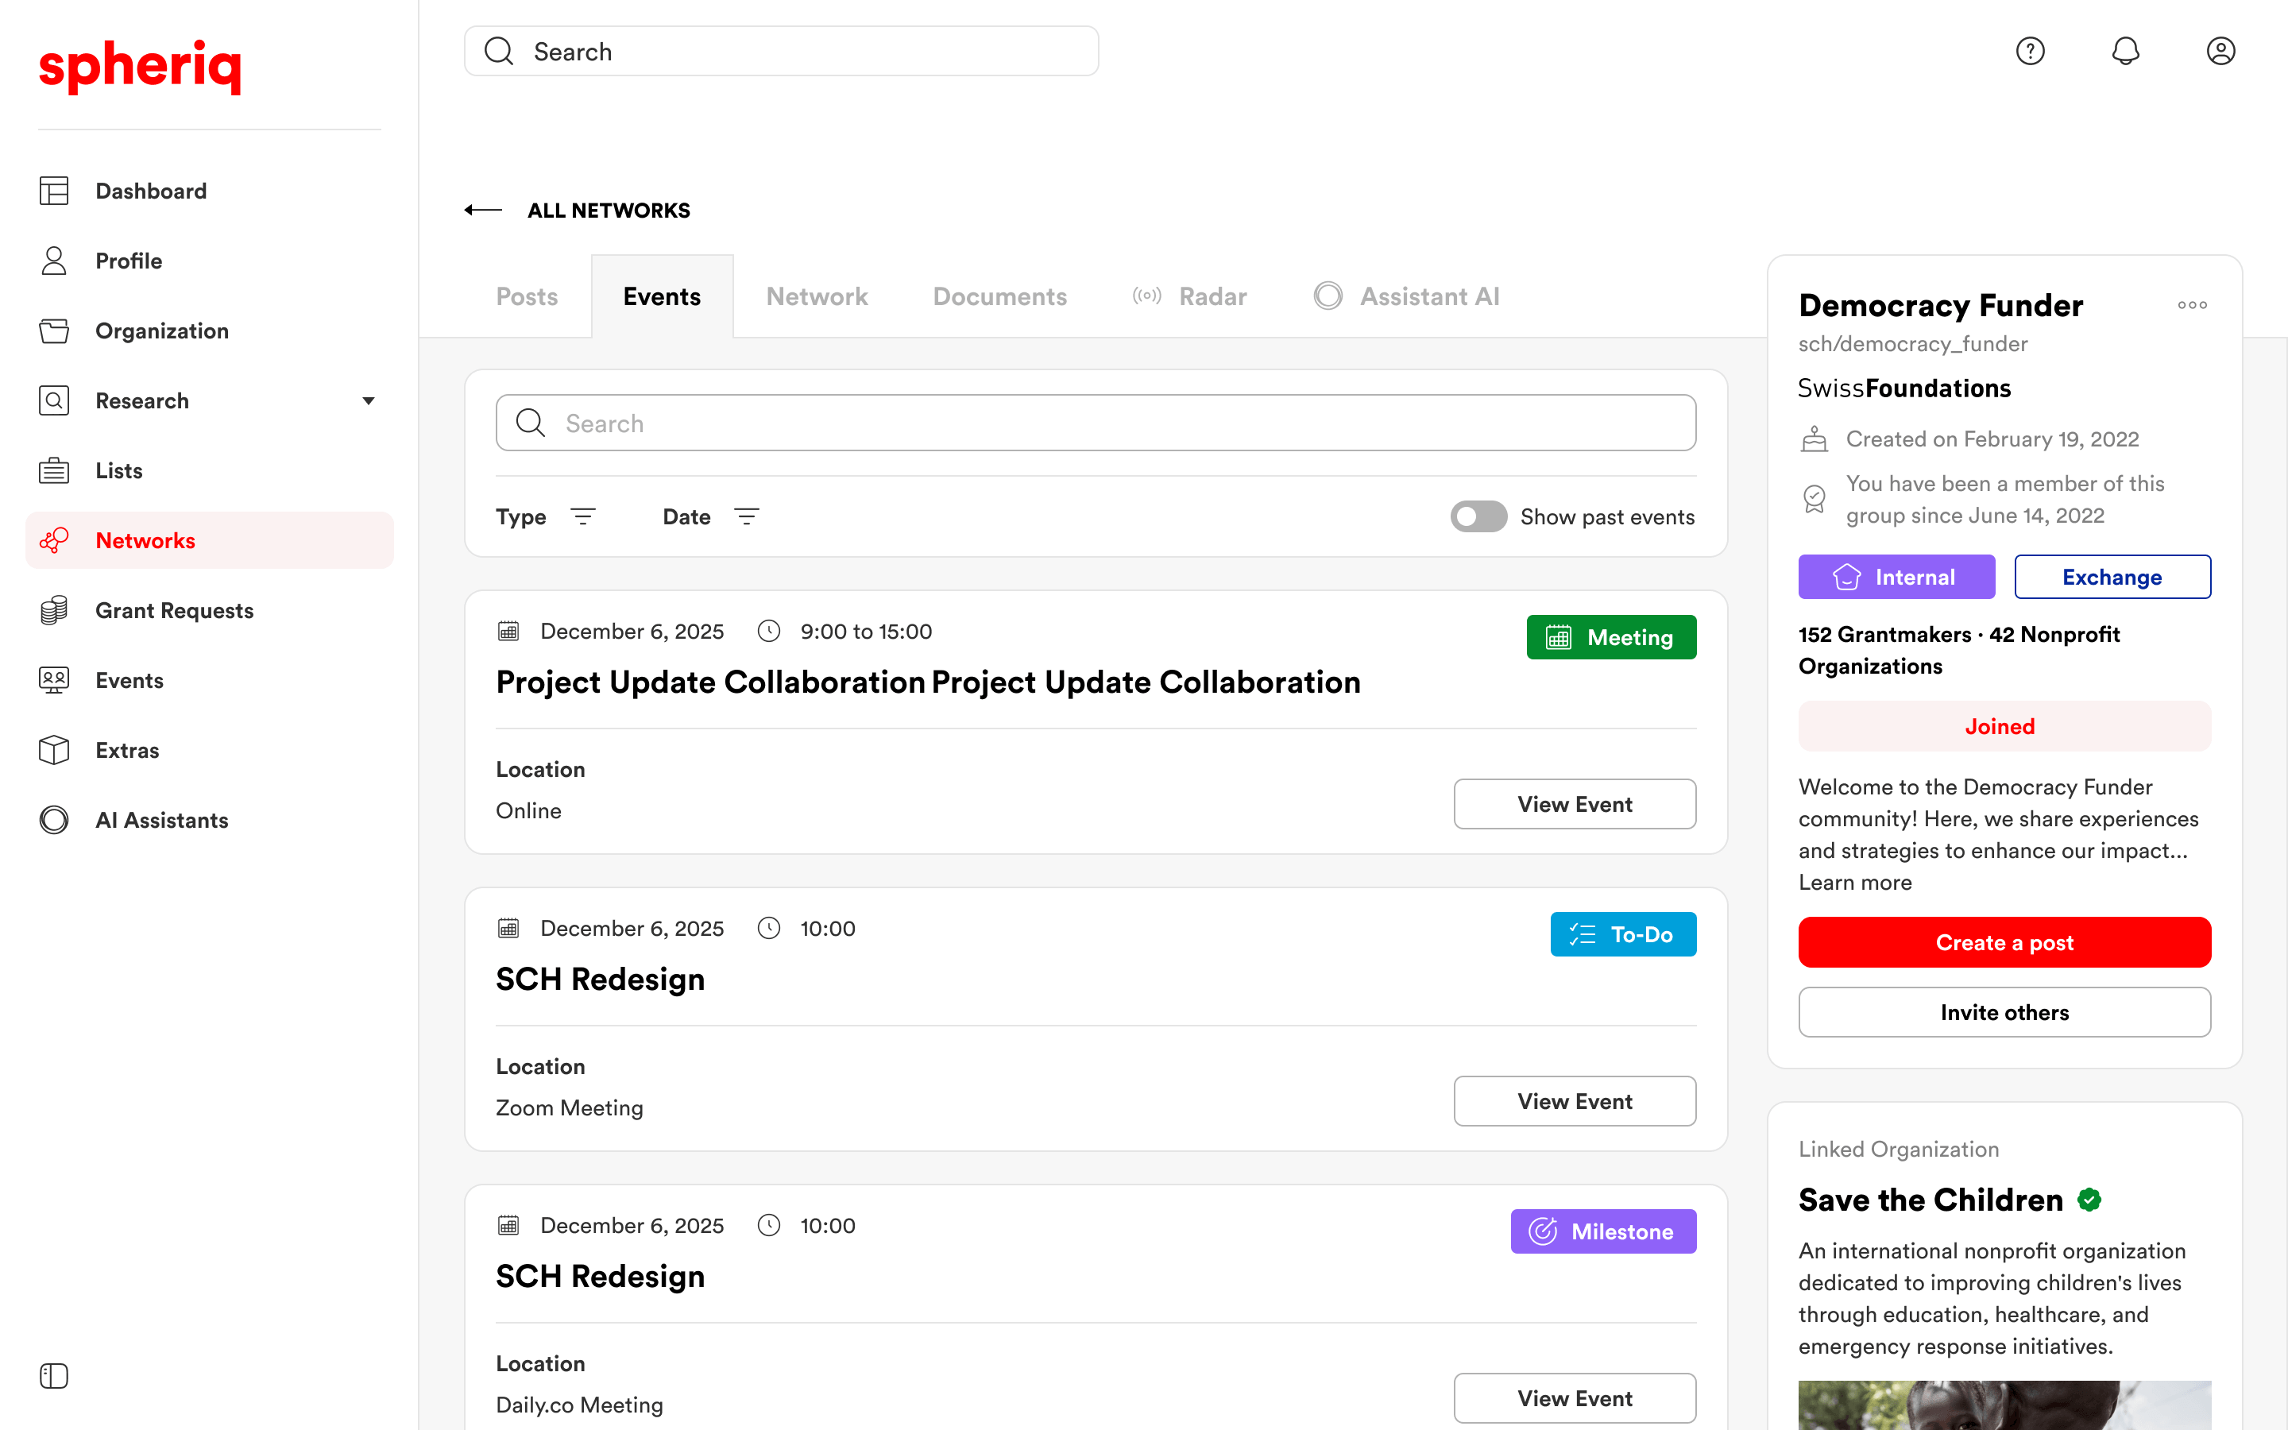Open the Assistant AI tab
The height and width of the screenshot is (1430, 2288).
[1407, 296]
